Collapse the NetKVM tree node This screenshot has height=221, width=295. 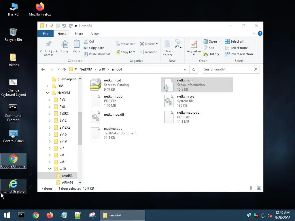tap(48, 93)
